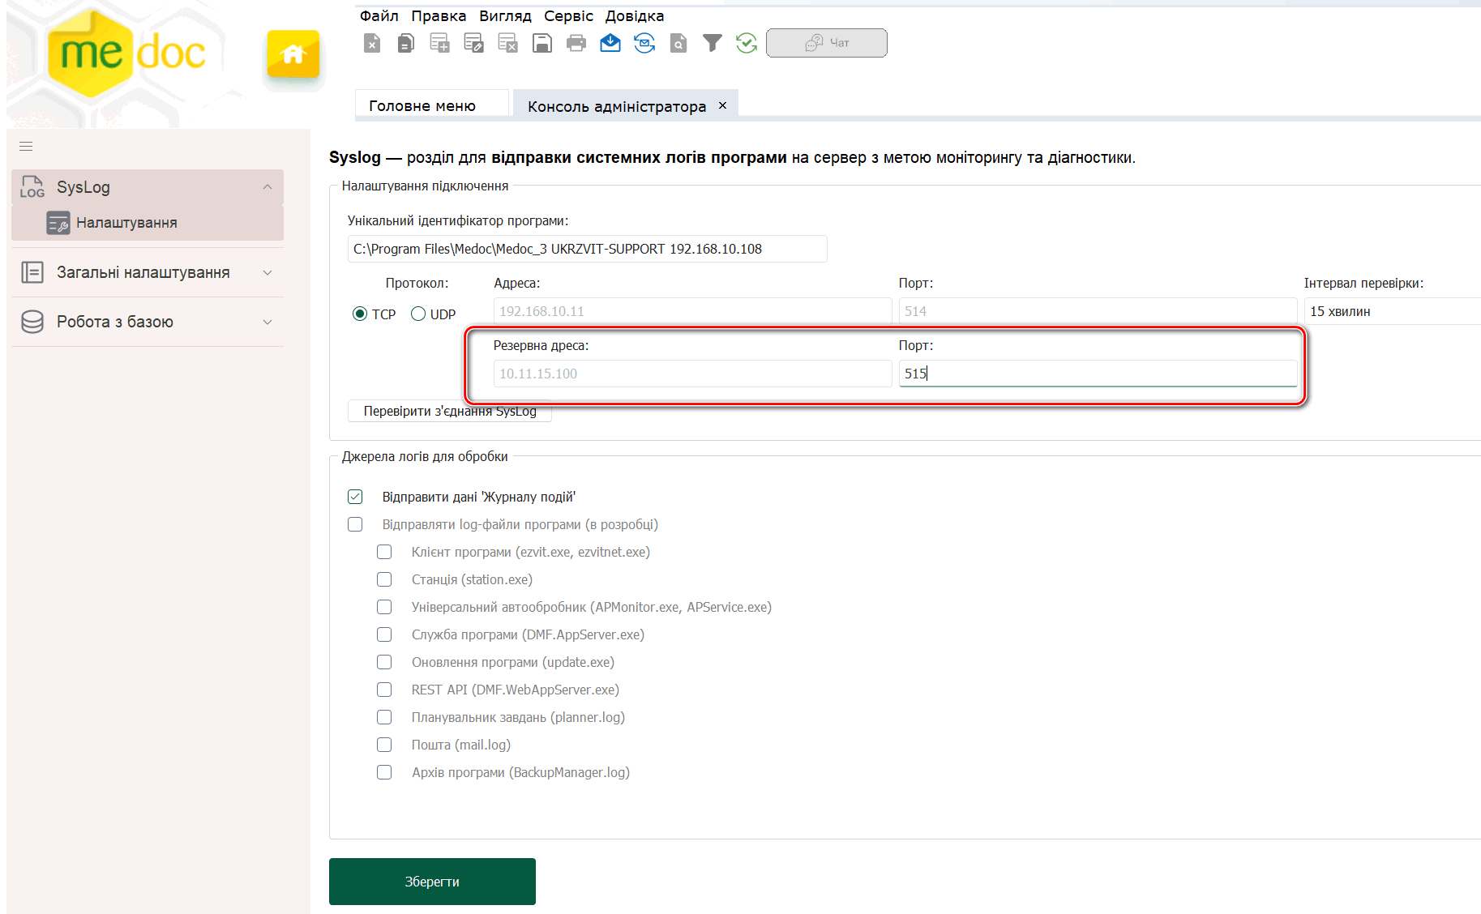Select the UDP protocol radio button
Screen dimensions: 1481x914
click(x=418, y=314)
